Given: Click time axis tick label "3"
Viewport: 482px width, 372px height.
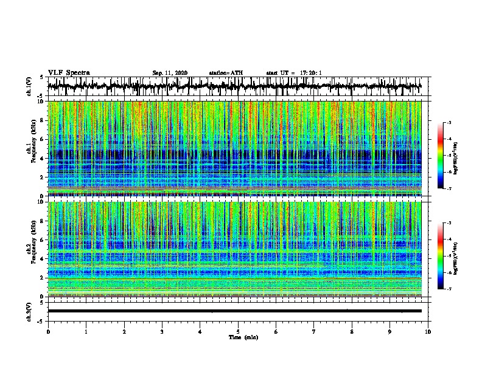Looking at the screenshot, I should [x=162, y=332].
